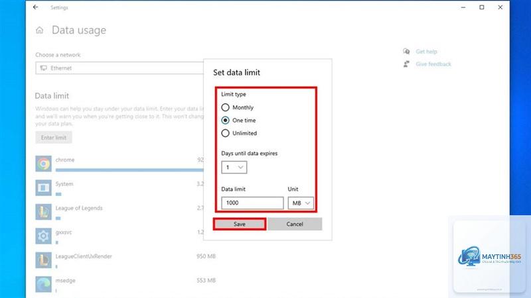Click the League of Legends usage bar
This screenshot has width=531, height=298.
pos(58,219)
